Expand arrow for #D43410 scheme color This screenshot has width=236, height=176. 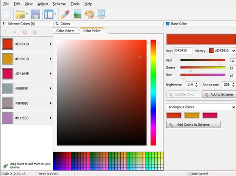point(51,44)
